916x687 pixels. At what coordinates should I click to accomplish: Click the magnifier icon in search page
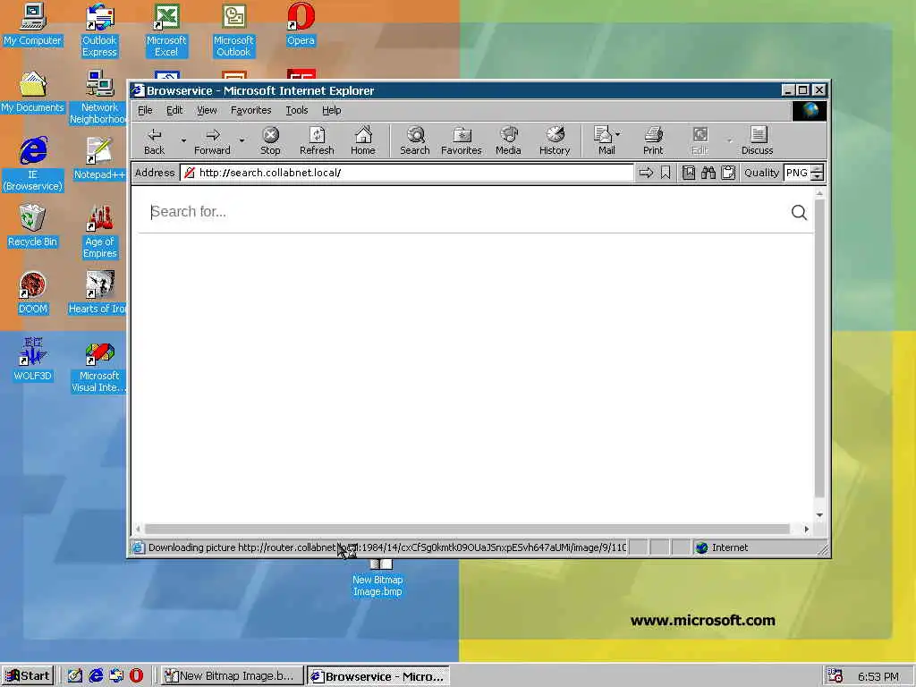point(799,213)
